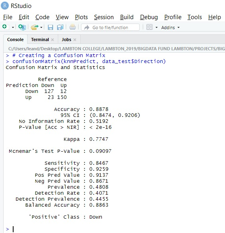Create a new R project icon
Viewport: 225px width, 233px height.
(22, 28)
